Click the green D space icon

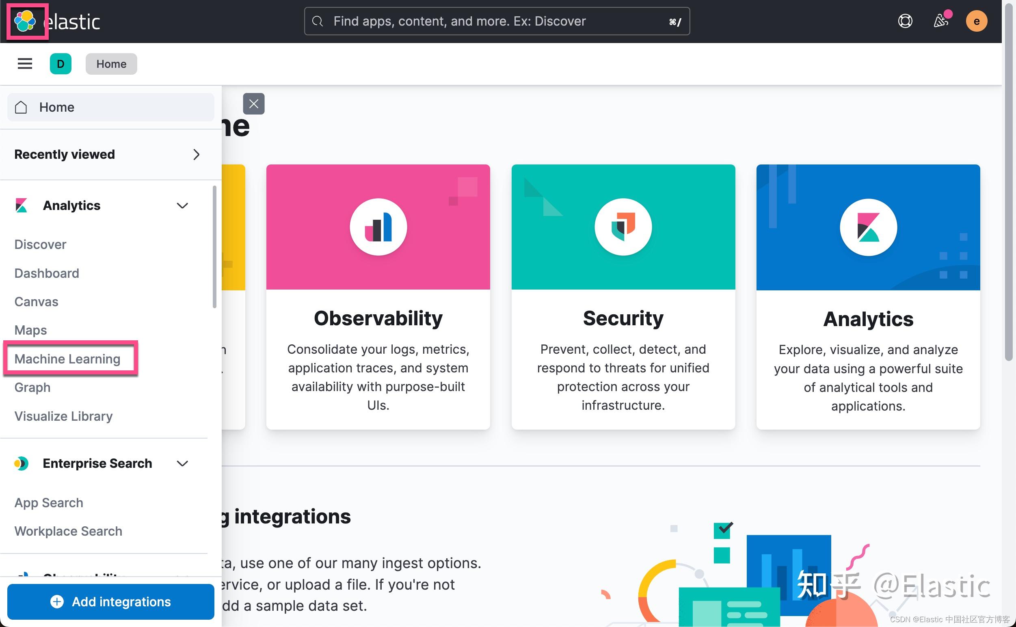61,63
